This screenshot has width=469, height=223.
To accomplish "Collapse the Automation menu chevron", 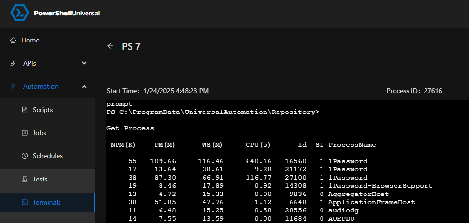I will pyautogui.click(x=84, y=87).
